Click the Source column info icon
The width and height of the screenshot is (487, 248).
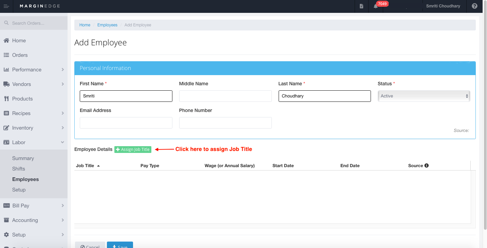click(x=427, y=166)
